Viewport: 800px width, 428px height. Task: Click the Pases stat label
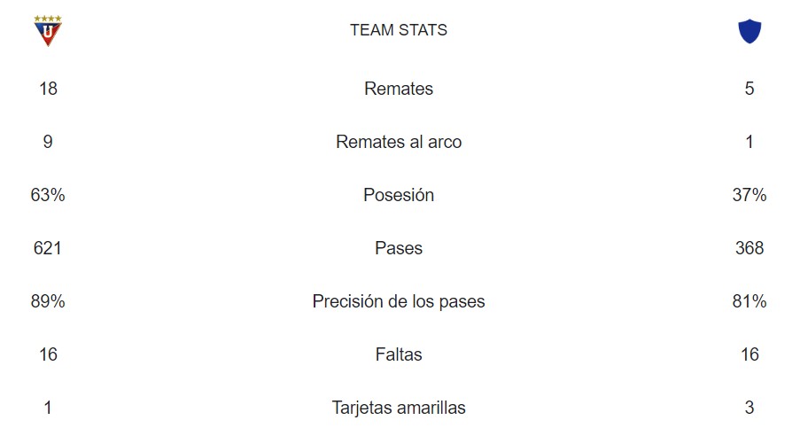(x=399, y=248)
